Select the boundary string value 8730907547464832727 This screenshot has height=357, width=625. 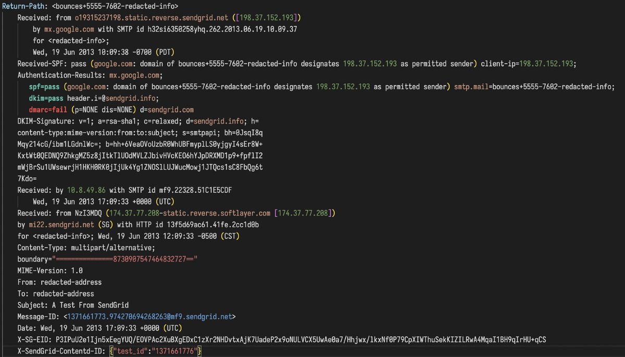click(x=149, y=259)
